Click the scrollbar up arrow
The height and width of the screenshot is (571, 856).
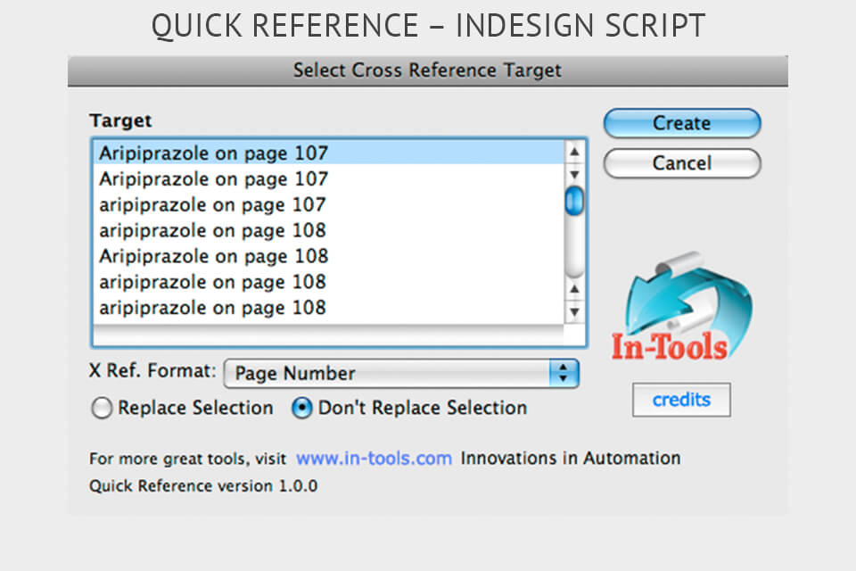[x=575, y=151]
